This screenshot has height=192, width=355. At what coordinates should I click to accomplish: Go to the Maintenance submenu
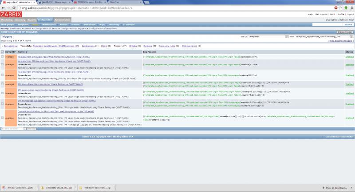coord(49,25)
